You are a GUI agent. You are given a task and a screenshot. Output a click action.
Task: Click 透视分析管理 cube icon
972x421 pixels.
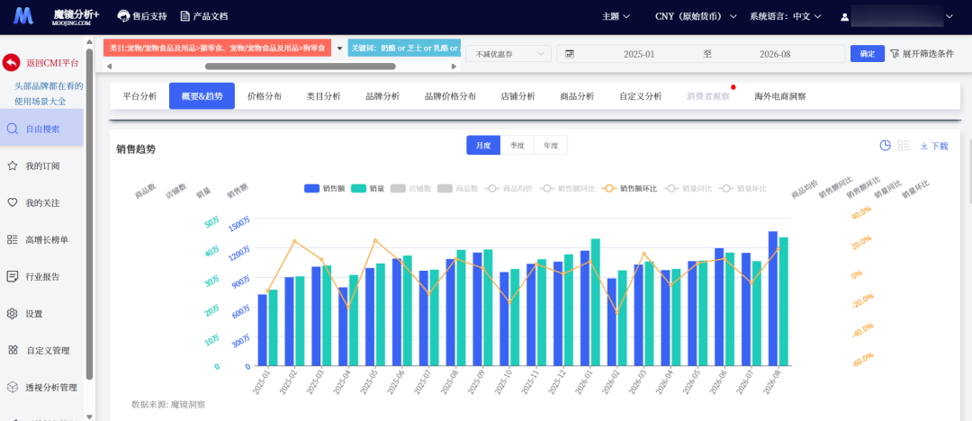click(x=12, y=388)
